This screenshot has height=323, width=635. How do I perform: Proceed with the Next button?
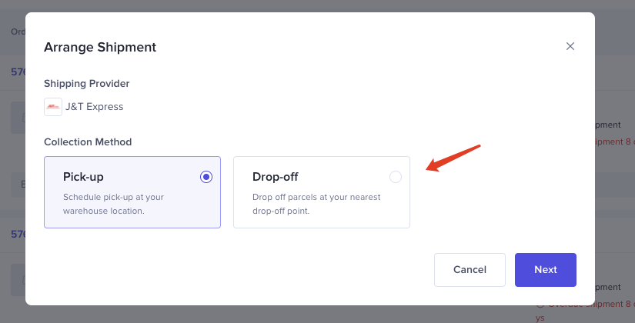pyautogui.click(x=545, y=270)
